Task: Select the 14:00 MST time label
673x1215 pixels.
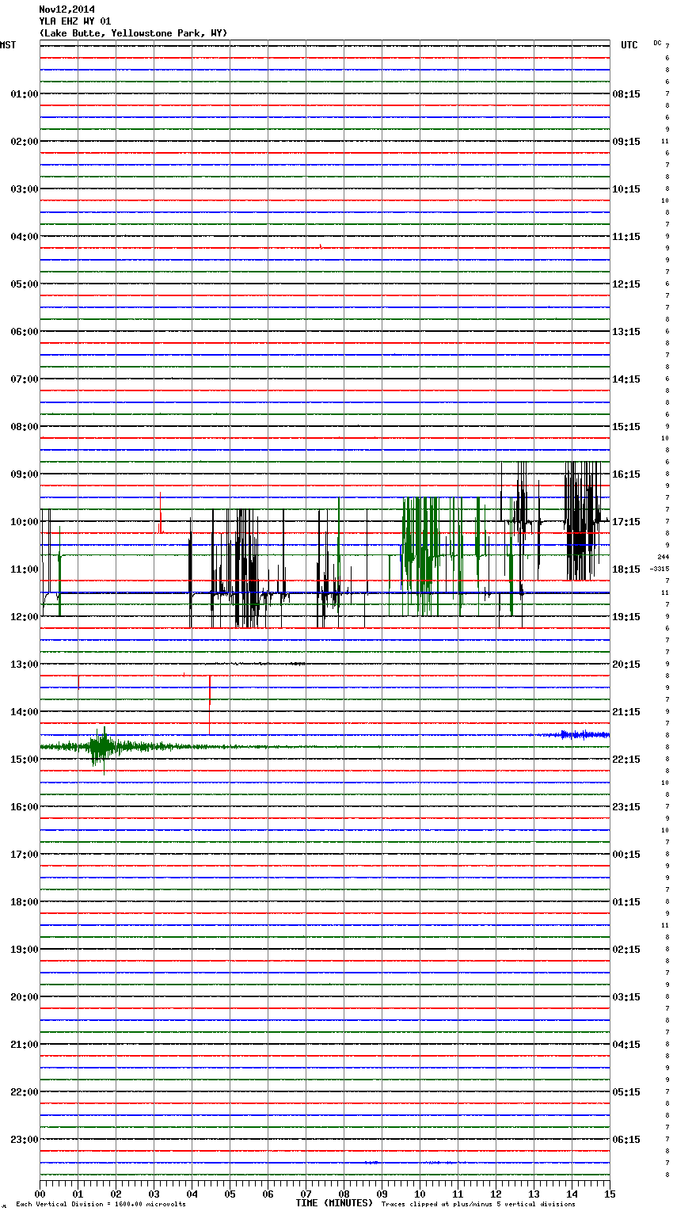Action: coord(25,712)
